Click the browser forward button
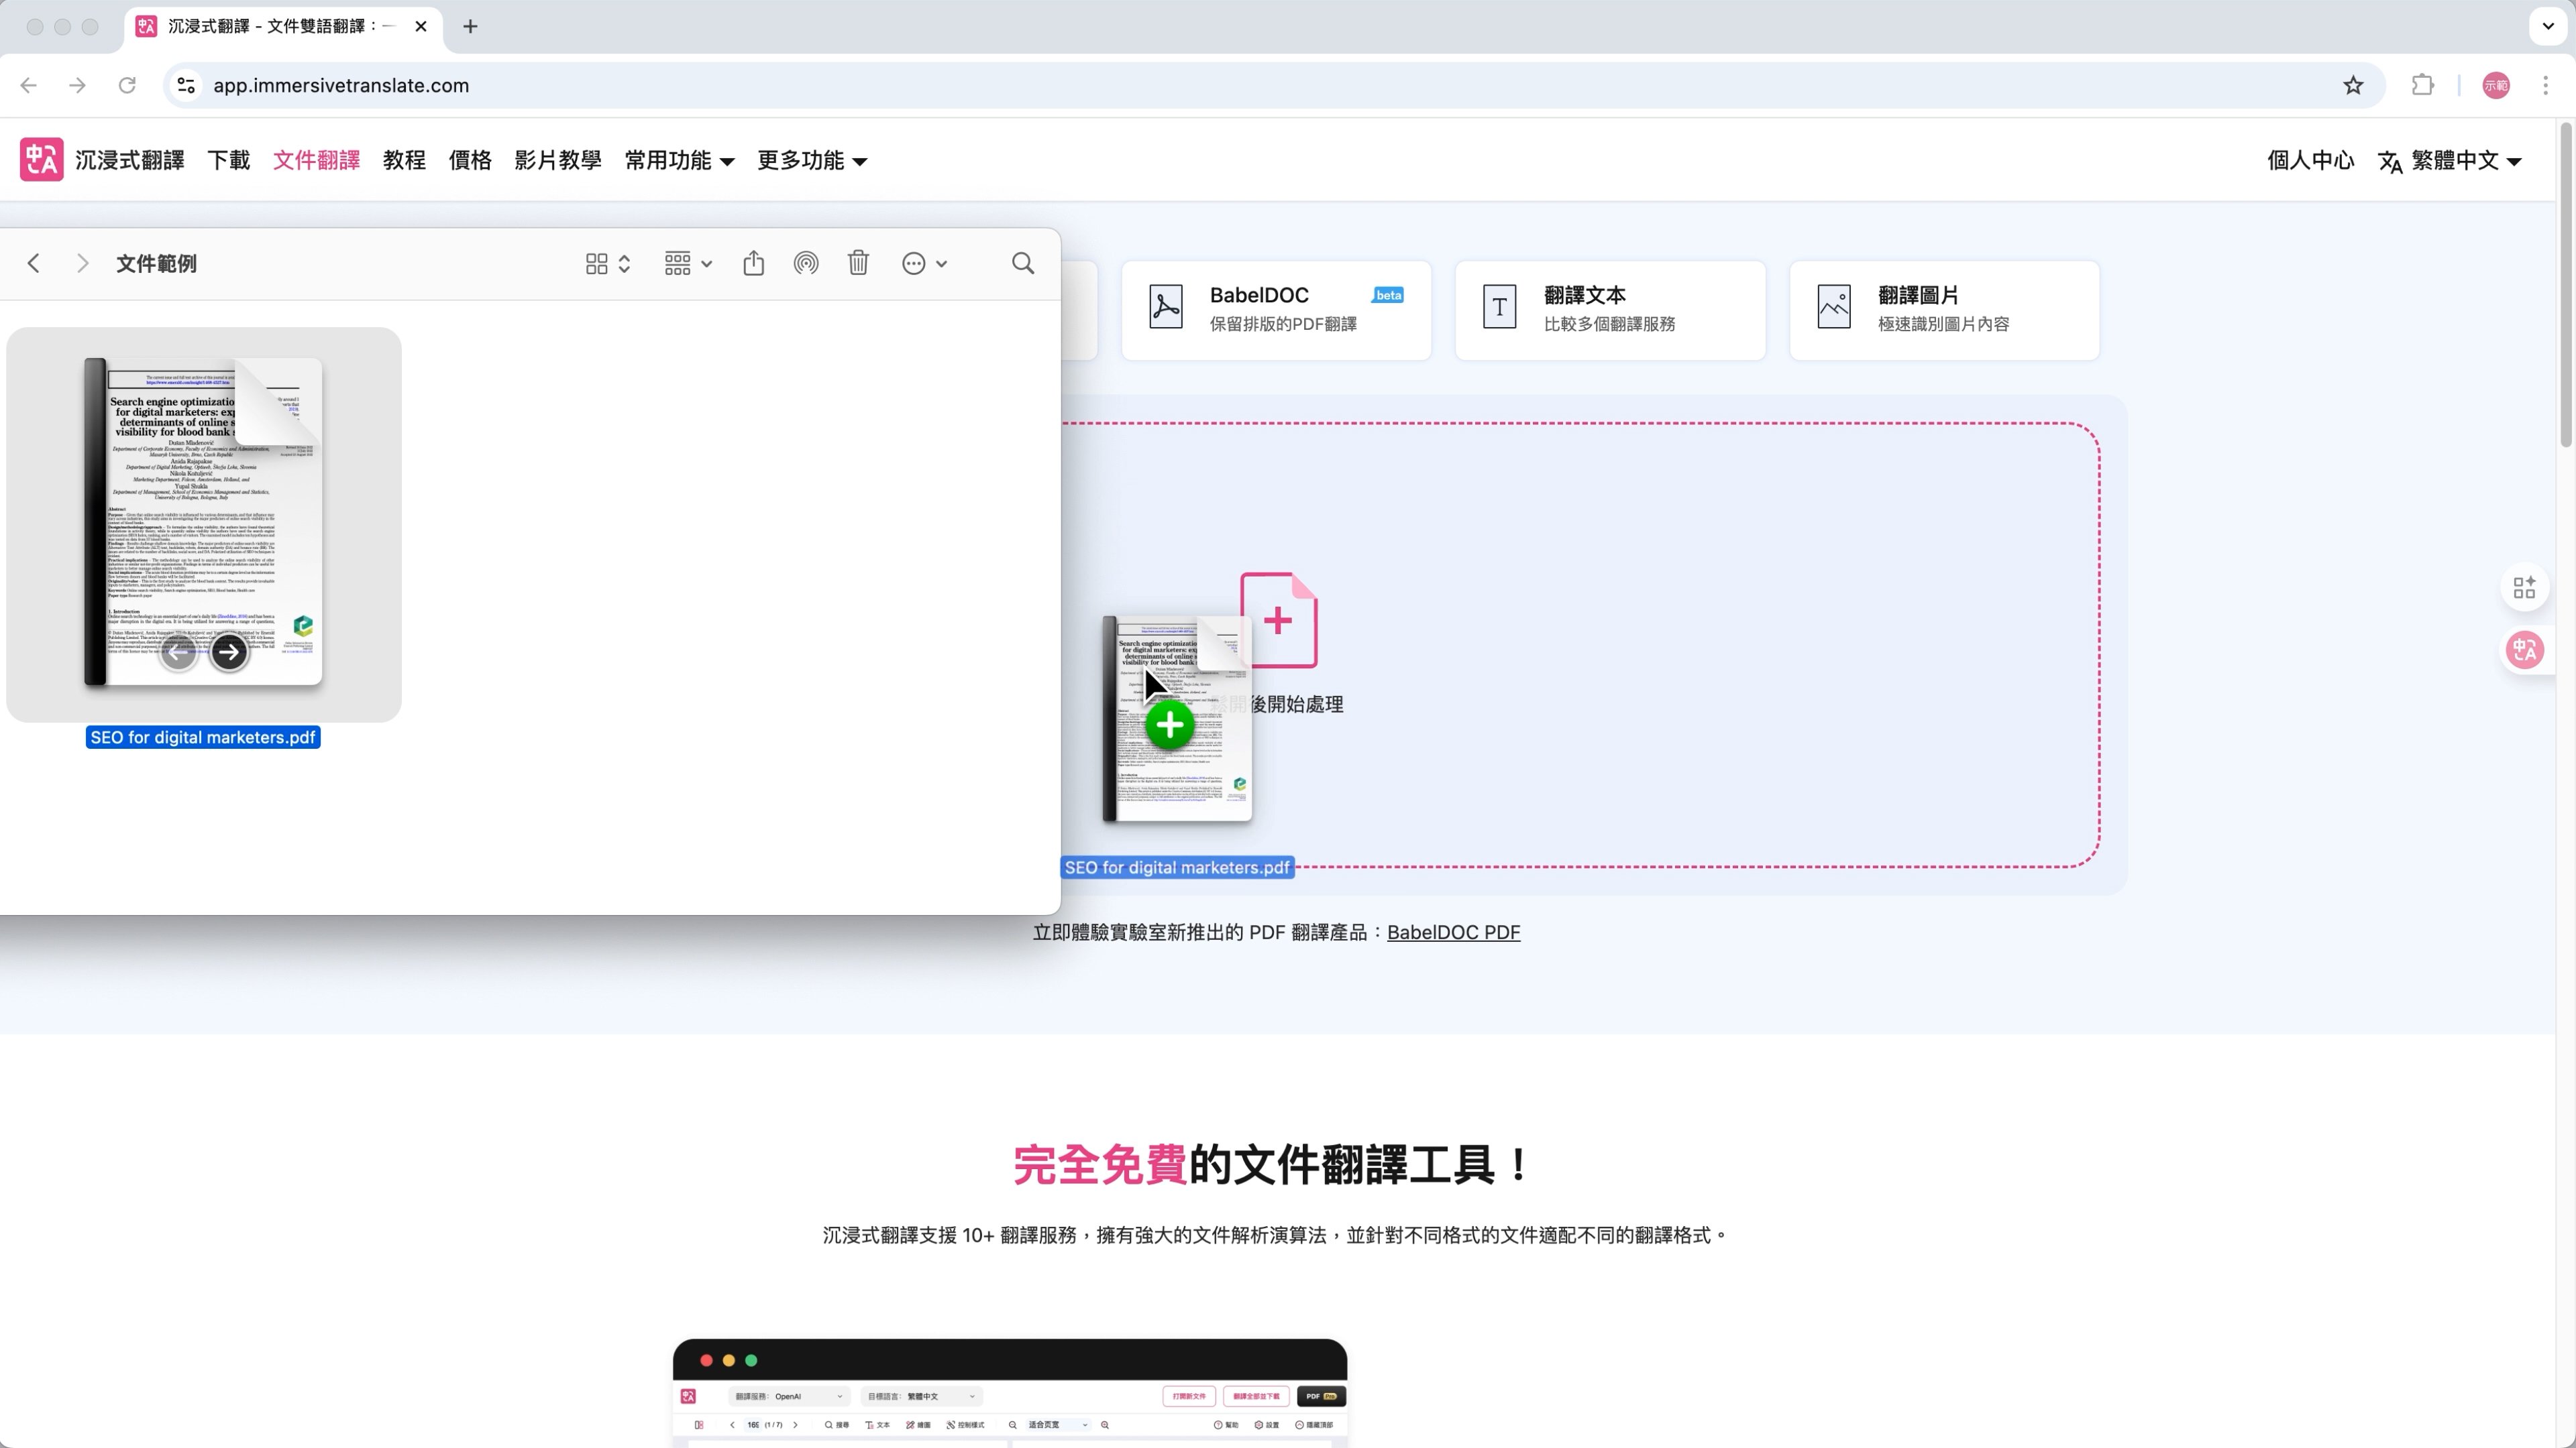Image resolution: width=2576 pixels, height=1448 pixels. point(77,85)
